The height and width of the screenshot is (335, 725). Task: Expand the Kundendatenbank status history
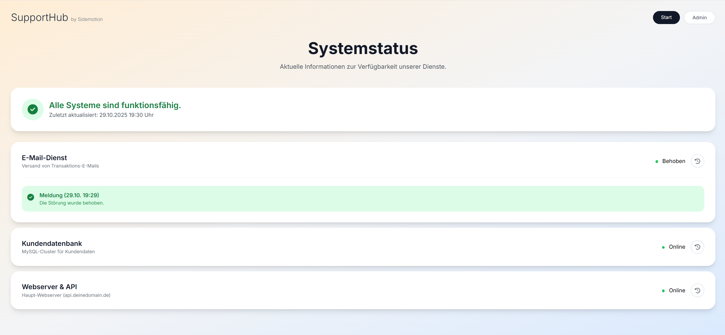tap(697, 247)
